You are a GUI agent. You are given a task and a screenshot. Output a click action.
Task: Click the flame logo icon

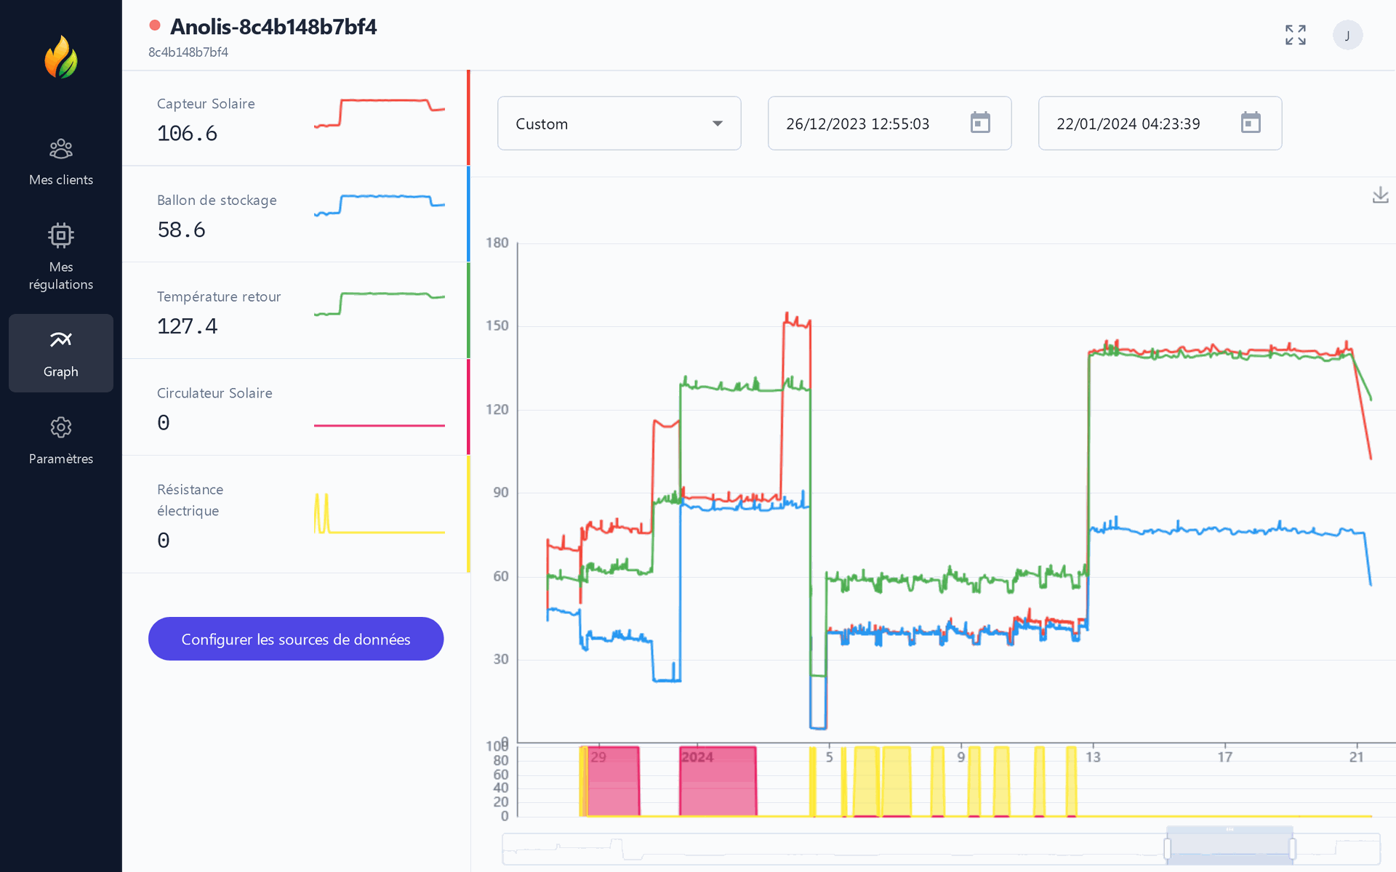[61, 57]
